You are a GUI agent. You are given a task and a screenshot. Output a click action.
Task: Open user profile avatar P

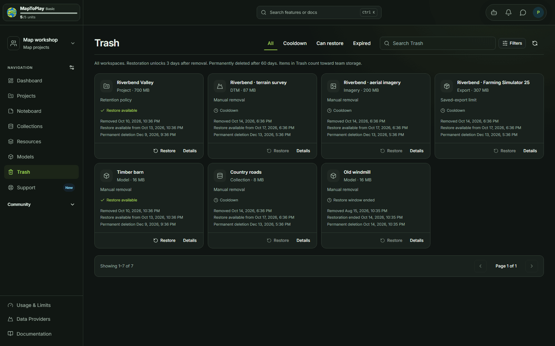[538, 12]
